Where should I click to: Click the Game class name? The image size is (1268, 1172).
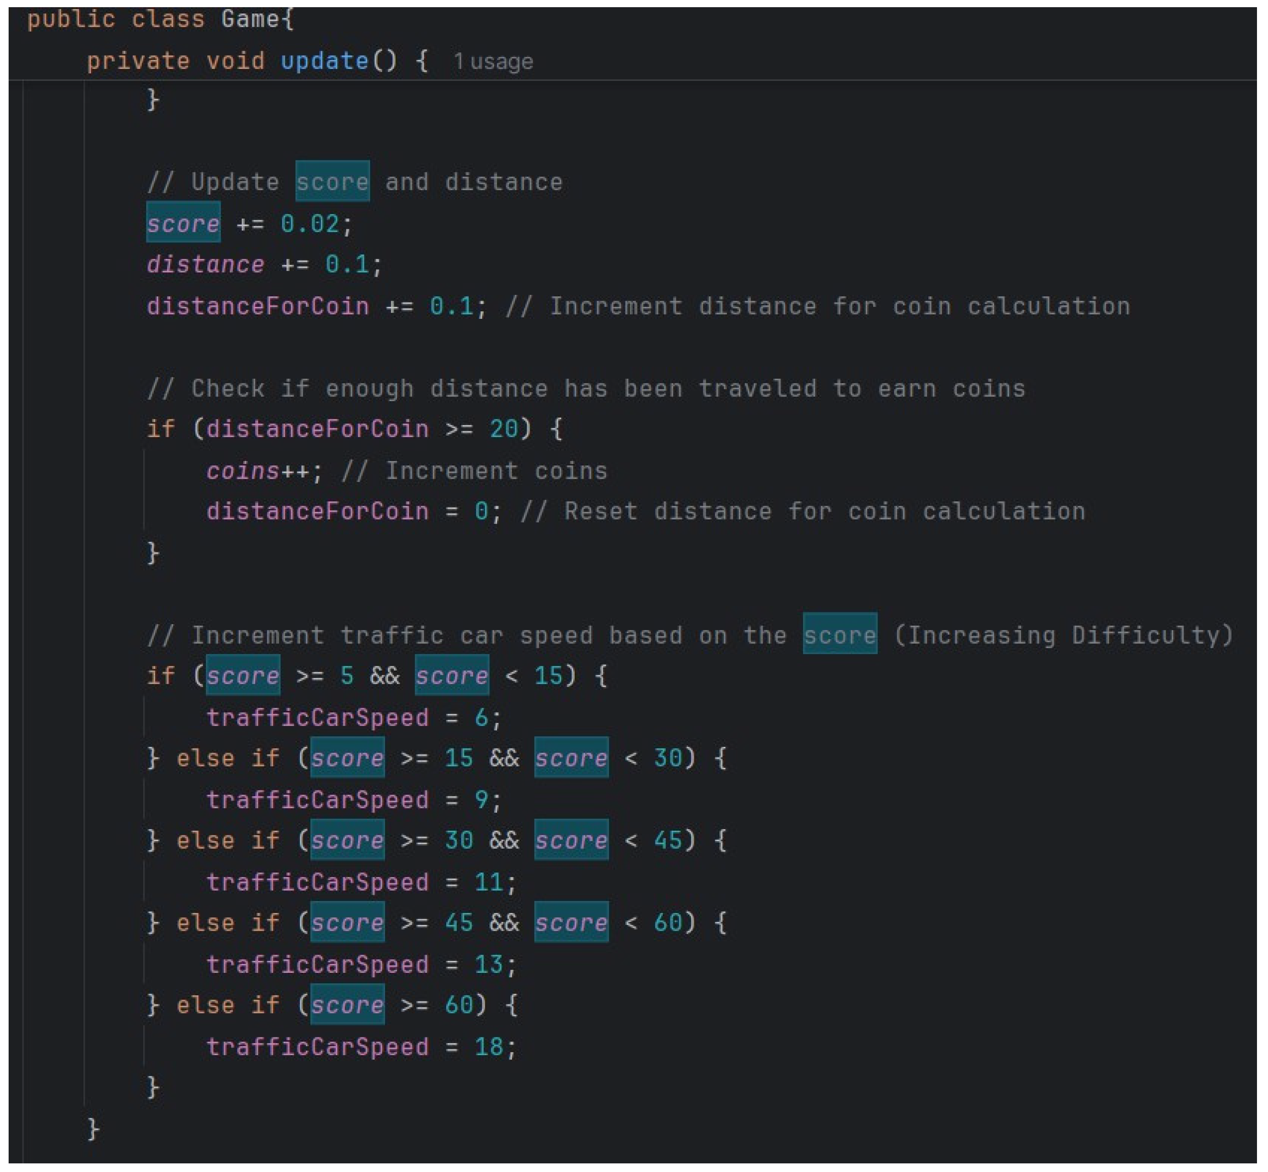tap(250, 19)
